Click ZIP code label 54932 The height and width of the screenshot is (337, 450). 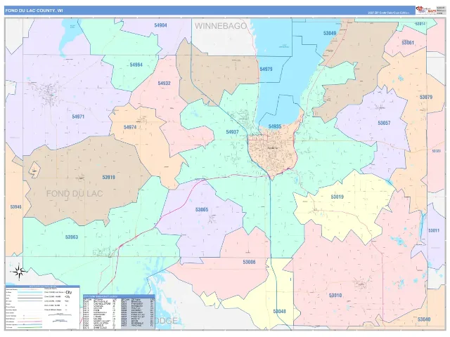point(164,84)
